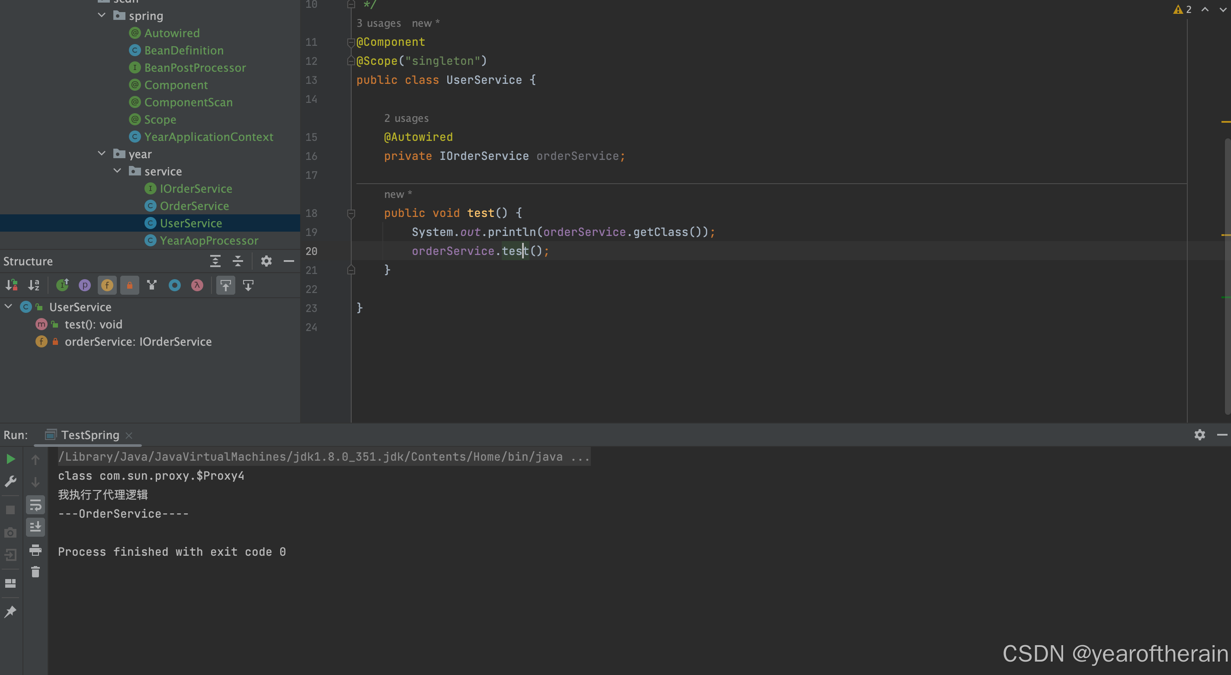This screenshot has height=675, width=1231.
Task: Fold the test() method at line 18
Action: coord(351,213)
